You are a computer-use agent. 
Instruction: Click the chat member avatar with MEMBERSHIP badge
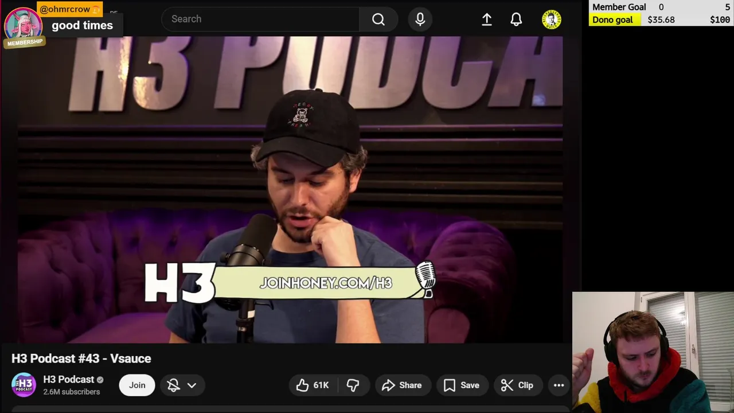[23, 25]
